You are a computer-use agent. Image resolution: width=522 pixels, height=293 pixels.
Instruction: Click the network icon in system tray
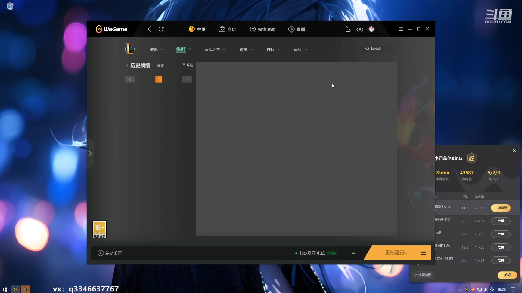(480, 289)
